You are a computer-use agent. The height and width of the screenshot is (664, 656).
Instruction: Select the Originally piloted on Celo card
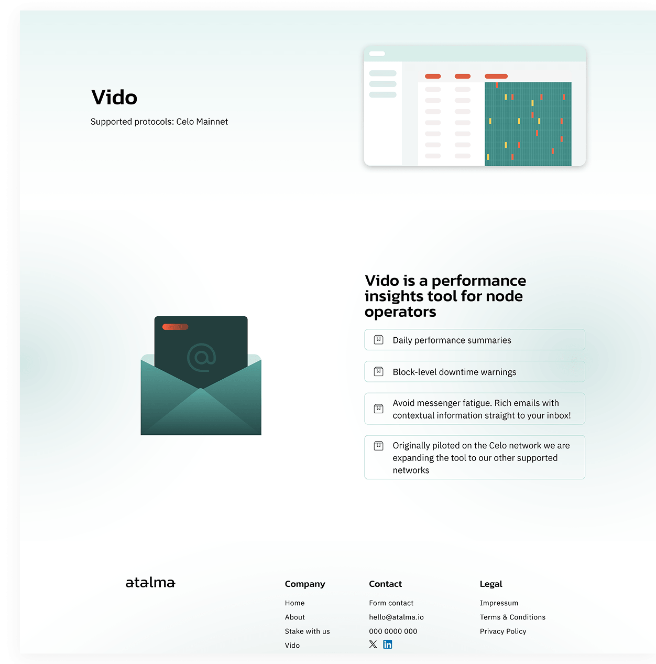(475, 457)
